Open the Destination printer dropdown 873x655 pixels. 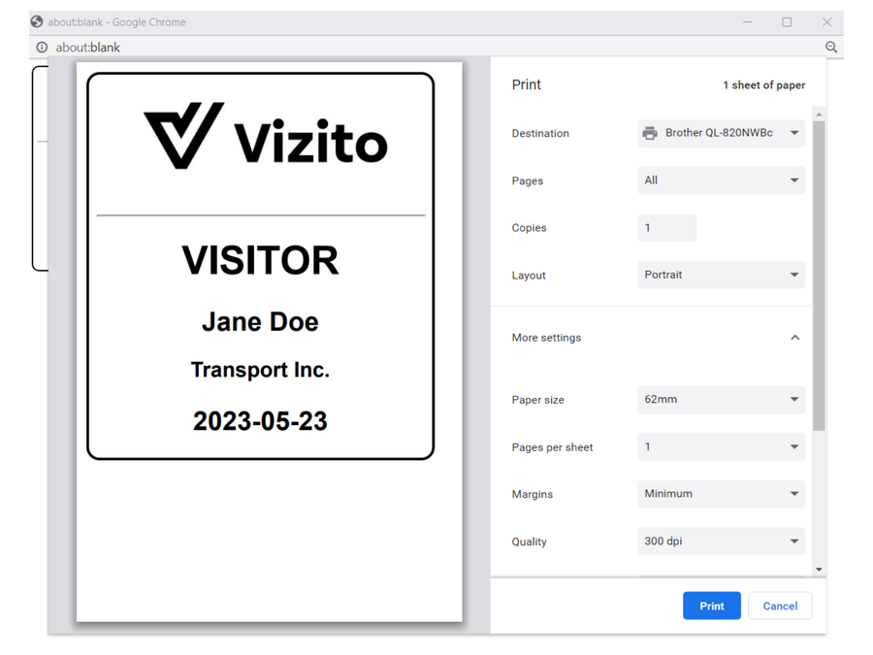click(x=721, y=133)
